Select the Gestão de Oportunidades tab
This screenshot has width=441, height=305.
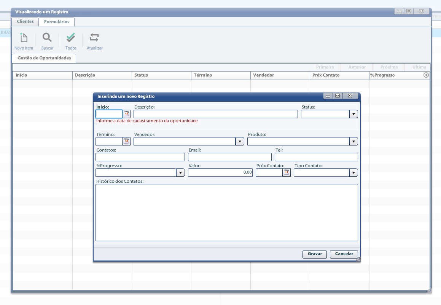pyautogui.click(x=44, y=58)
